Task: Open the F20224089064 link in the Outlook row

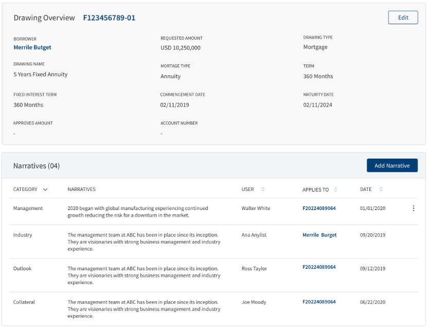Action: 319,267
